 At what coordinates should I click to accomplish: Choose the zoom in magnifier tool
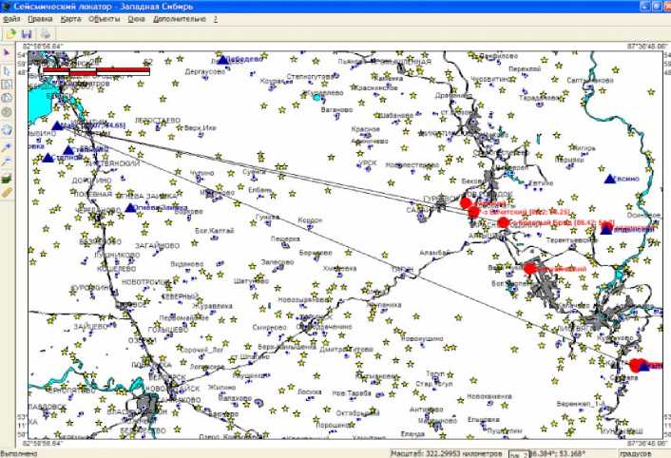click(7, 147)
